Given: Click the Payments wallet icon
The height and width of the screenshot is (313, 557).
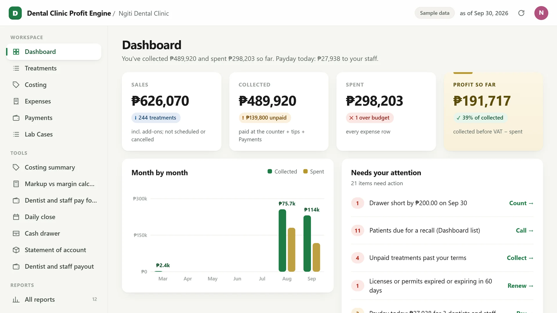Looking at the screenshot, I should coord(16,118).
